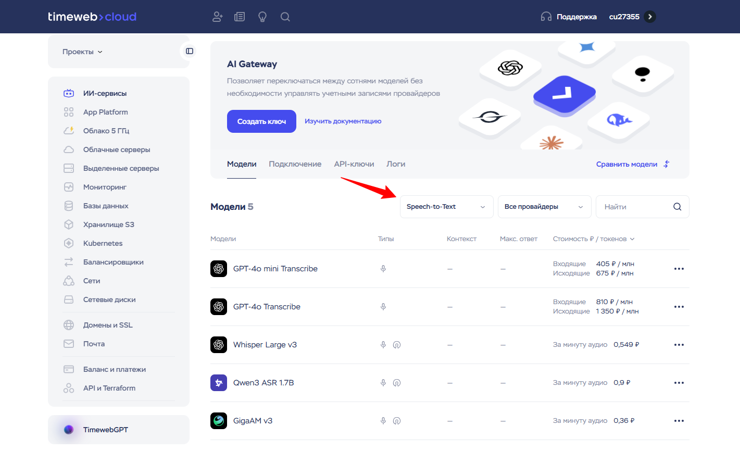Image resolution: width=740 pixels, height=451 pixels.
Task: Open the add user icon in header
Action: coord(217,17)
